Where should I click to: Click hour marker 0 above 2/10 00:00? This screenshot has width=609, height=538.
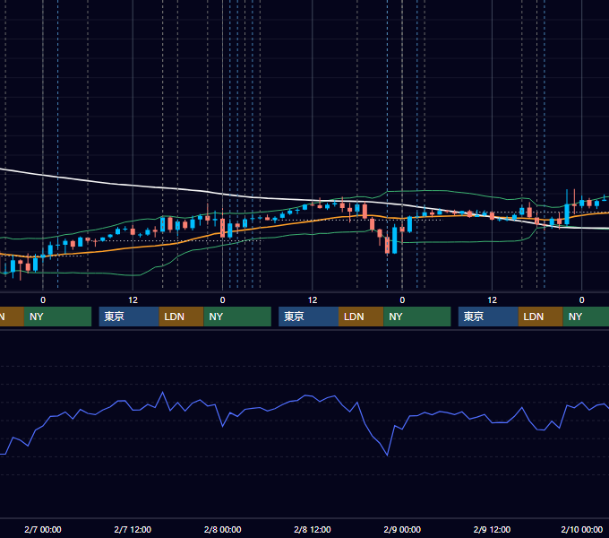coord(582,300)
